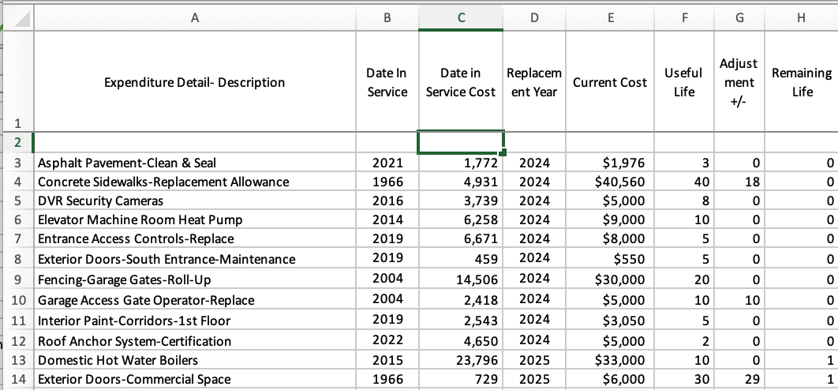Select the 'Expenditure Detail- Description' header cell

click(x=196, y=82)
